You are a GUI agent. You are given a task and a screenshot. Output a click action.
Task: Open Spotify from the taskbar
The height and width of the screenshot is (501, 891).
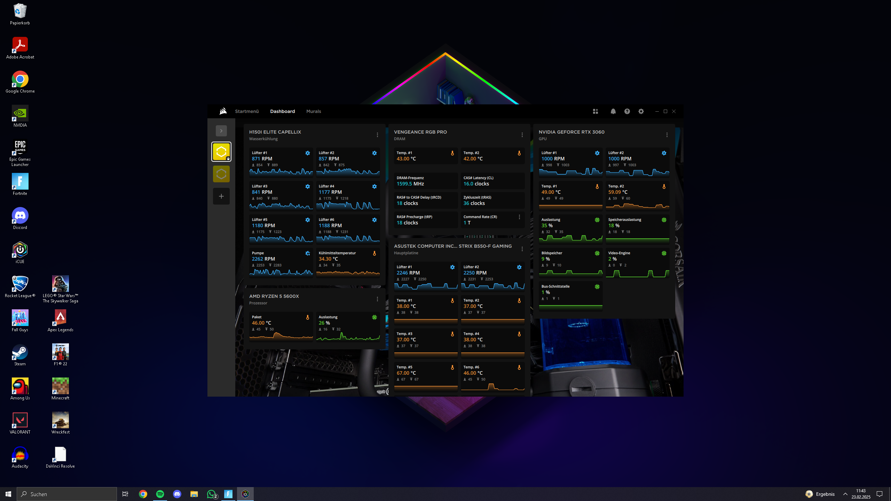[160, 494]
